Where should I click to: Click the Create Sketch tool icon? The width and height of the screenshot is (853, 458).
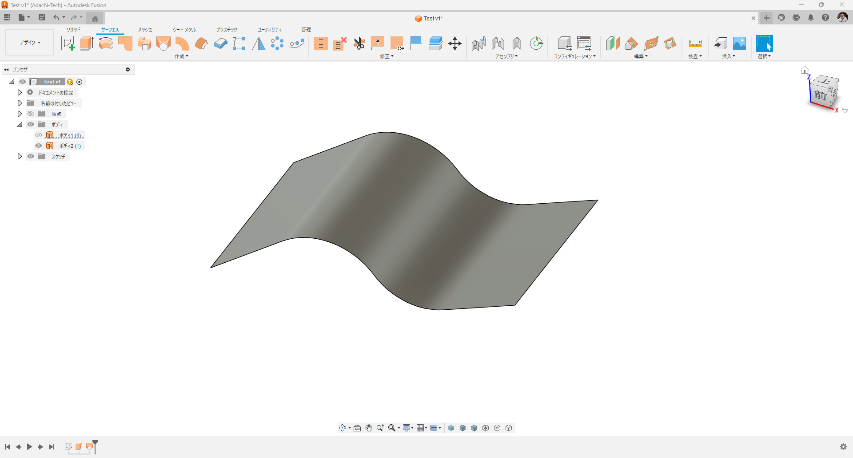68,43
